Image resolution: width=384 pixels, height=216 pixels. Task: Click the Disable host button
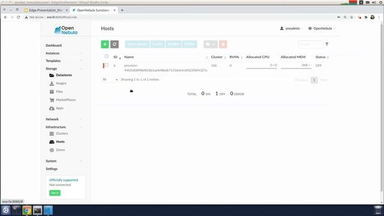(x=173, y=44)
